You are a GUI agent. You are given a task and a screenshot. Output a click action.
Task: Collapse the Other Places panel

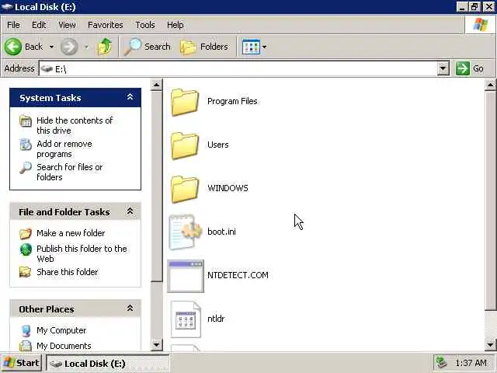coord(130,308)
